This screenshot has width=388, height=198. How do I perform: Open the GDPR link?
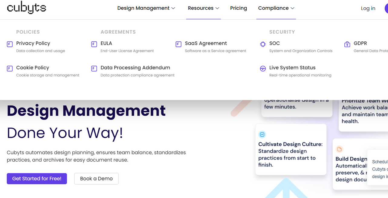click(x=360, y=43)
